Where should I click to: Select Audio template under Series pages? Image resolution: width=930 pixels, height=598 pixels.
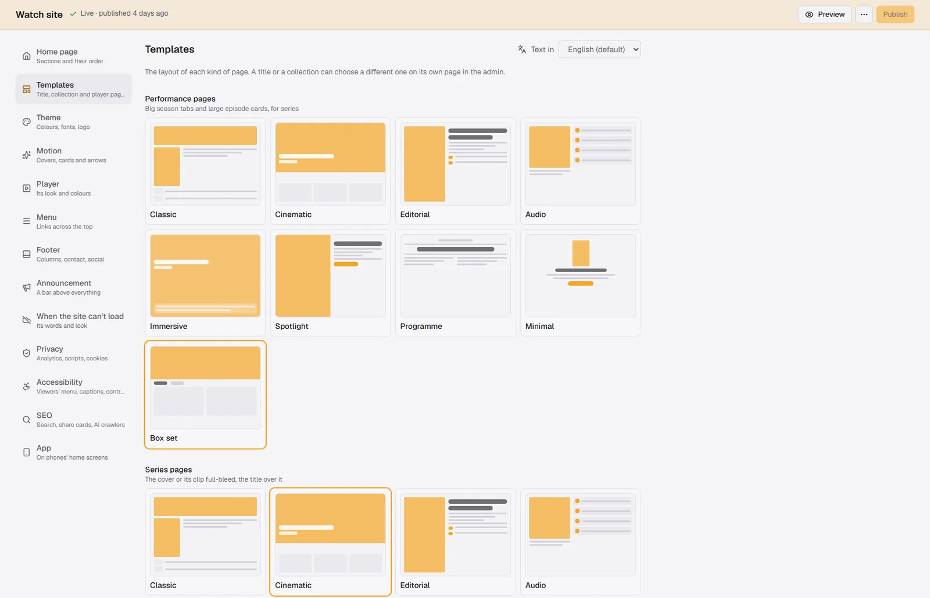(581, 542)
